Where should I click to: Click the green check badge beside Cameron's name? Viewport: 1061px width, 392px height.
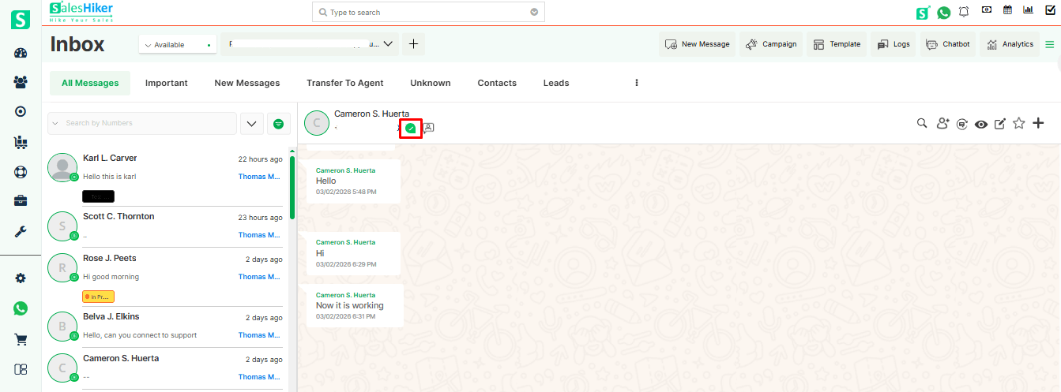pos(410,128)
